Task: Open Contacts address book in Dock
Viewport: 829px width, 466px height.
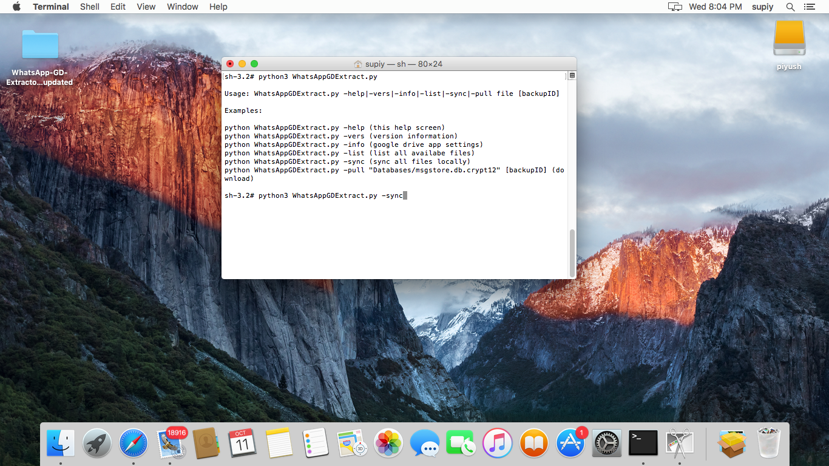Action: tap(206, 444)
